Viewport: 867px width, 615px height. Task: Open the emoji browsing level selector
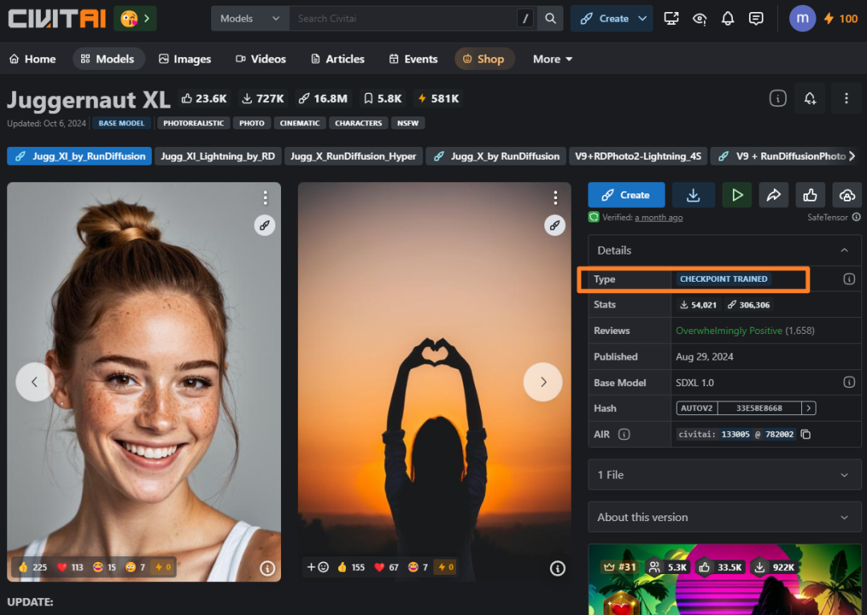(135, 18)
